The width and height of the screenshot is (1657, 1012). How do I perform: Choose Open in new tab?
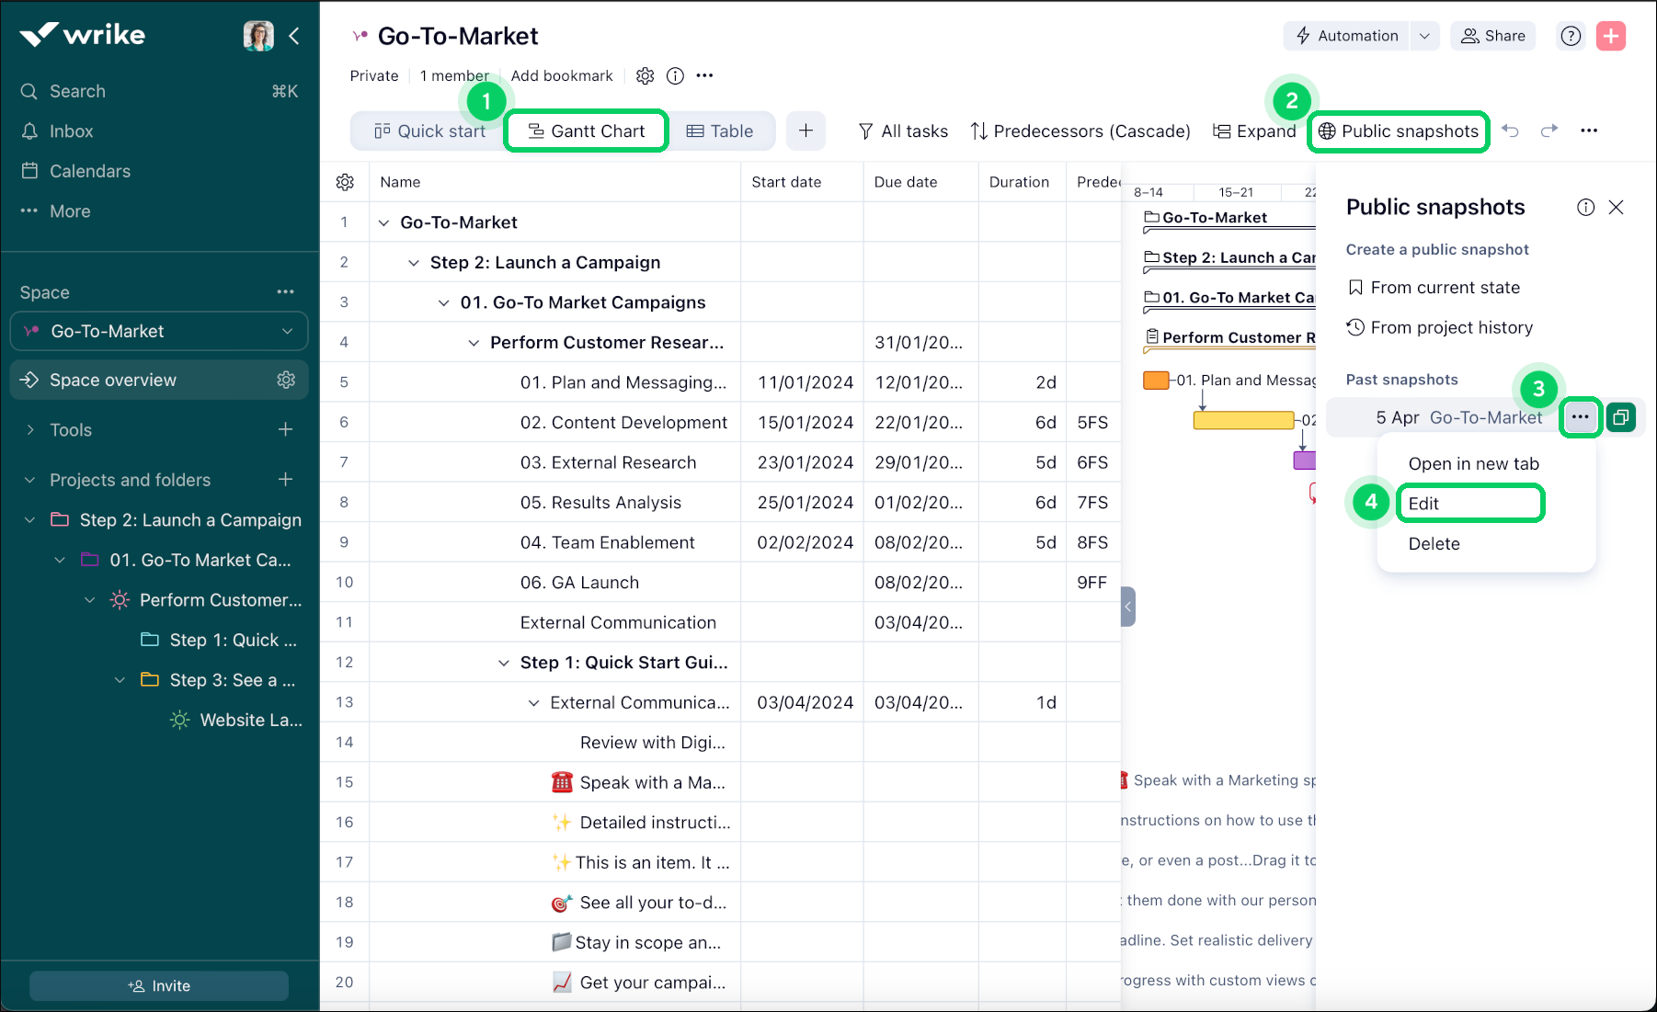pyautogui.click(x=1473, y=463)
